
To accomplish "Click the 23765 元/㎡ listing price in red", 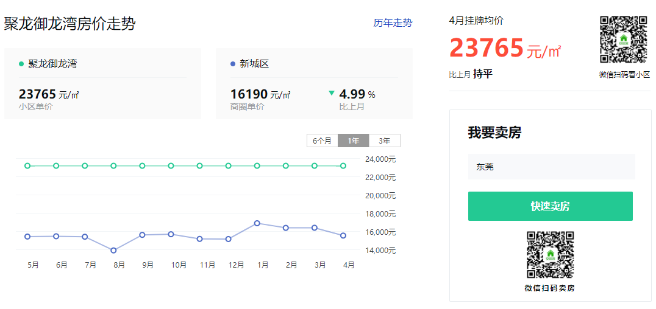I will coord(505,48).
